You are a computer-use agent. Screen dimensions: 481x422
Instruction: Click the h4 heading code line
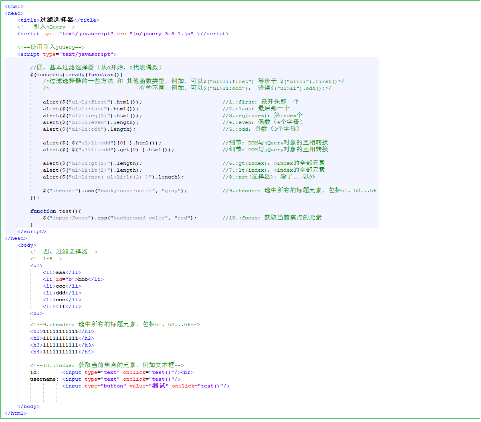pos(62,352)
